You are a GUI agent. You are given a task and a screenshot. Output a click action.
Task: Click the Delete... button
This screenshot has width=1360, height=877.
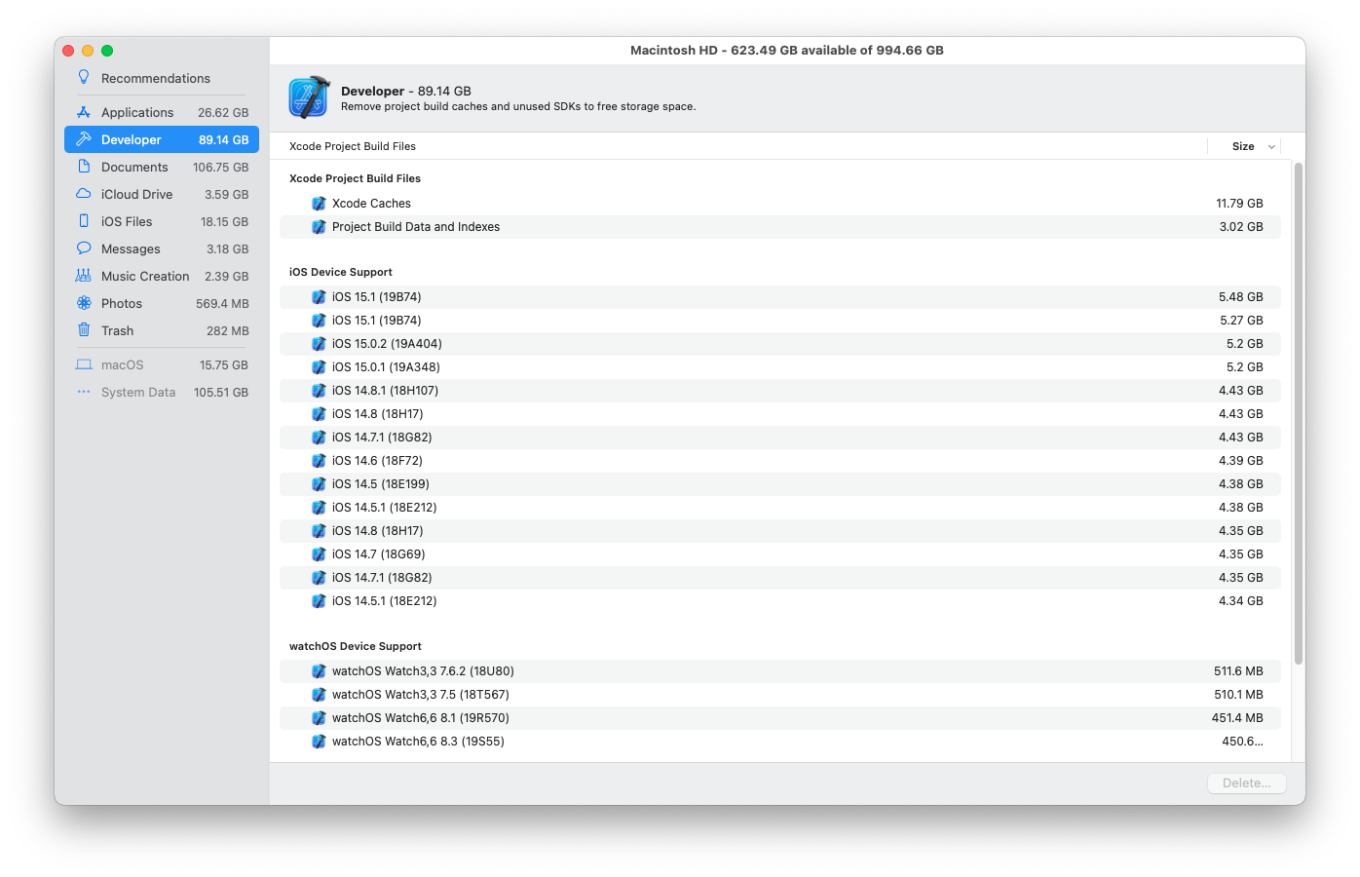[x=1247, y=783]
